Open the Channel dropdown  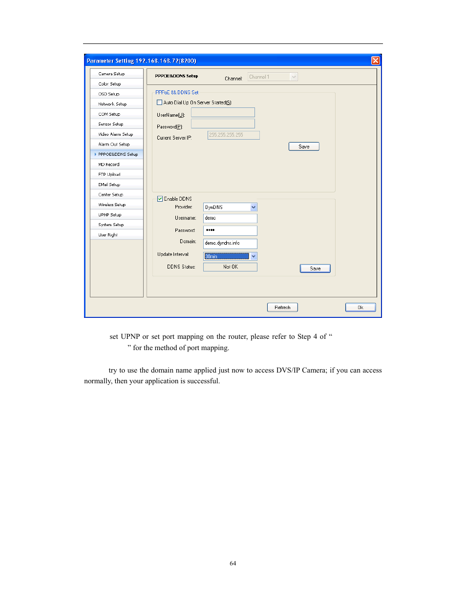pos(273,77)
